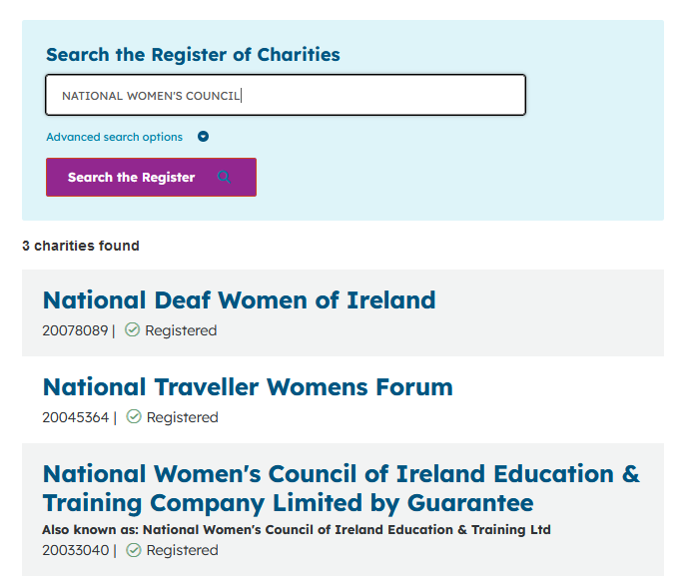Click the magnifier icon on the search button
The width and height of the screenshot is (690, 577).
coord(224,178)
